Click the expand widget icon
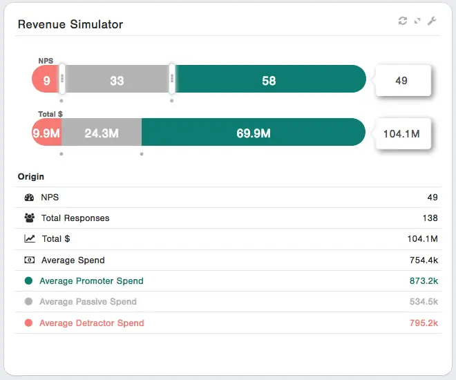Image resolution: width=456 pixels, height=380 pixels. click(417, 21)
